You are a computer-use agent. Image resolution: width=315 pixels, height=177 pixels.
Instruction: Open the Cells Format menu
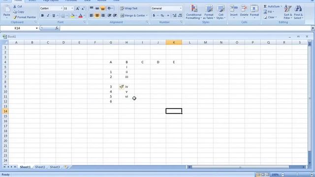coord(254,12)
